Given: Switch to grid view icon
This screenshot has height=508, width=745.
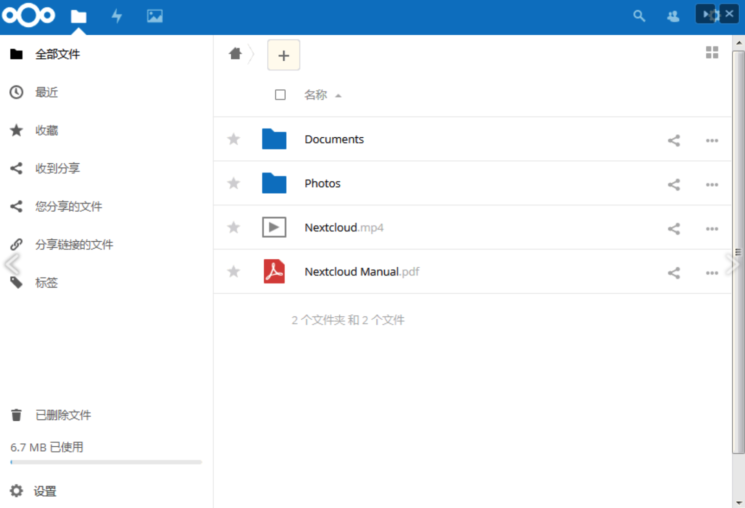Looking at the screenshot, I should click(x=712, y=52).
